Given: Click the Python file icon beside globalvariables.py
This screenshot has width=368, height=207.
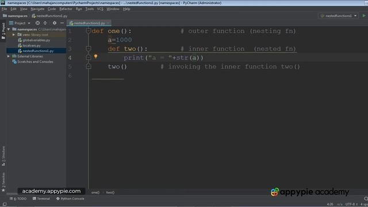Looking at the screenshot, I should (x=20, y=40).
